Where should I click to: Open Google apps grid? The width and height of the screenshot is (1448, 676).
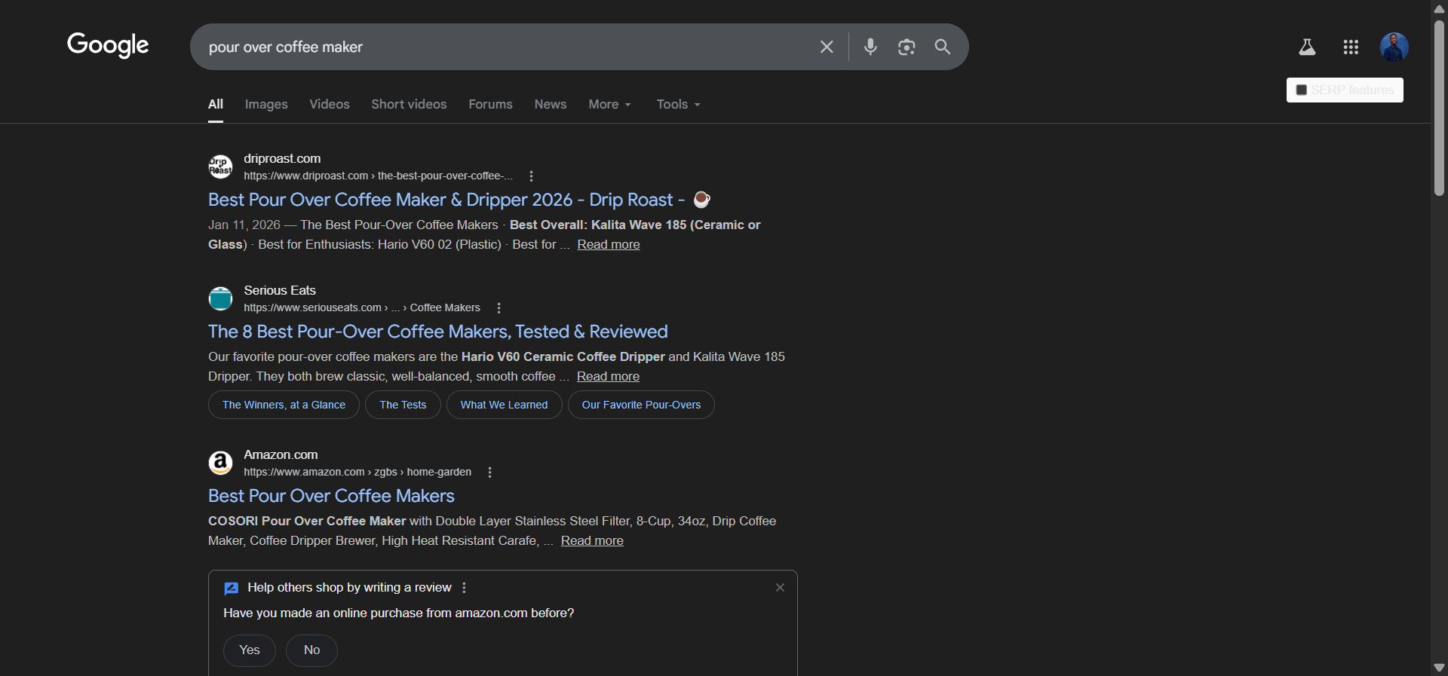tap(1351, 47)
